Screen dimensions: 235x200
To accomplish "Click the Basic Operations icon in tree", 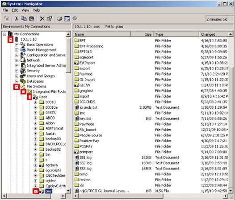I will click(23, 44).
